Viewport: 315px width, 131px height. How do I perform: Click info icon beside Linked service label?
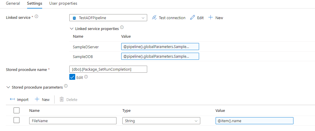click(x=36, y=17)
